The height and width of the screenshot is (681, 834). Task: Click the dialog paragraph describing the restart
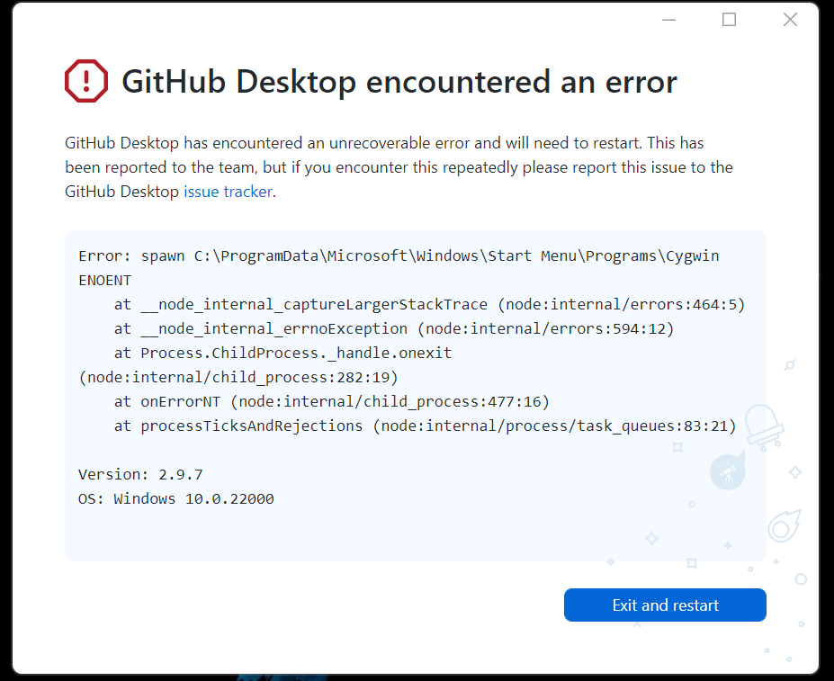[396, 167]
